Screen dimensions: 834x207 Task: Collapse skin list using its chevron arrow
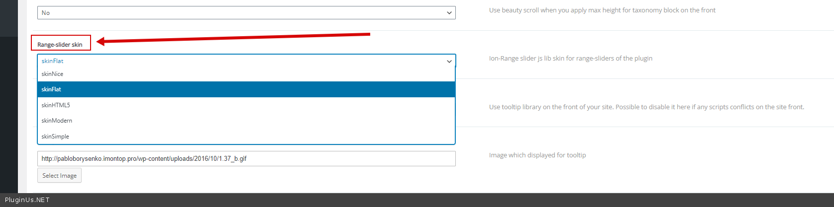[x=449, y=61]
